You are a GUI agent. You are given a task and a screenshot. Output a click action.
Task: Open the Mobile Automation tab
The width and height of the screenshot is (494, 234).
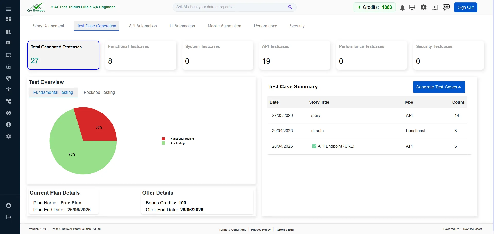pos(224,26)
